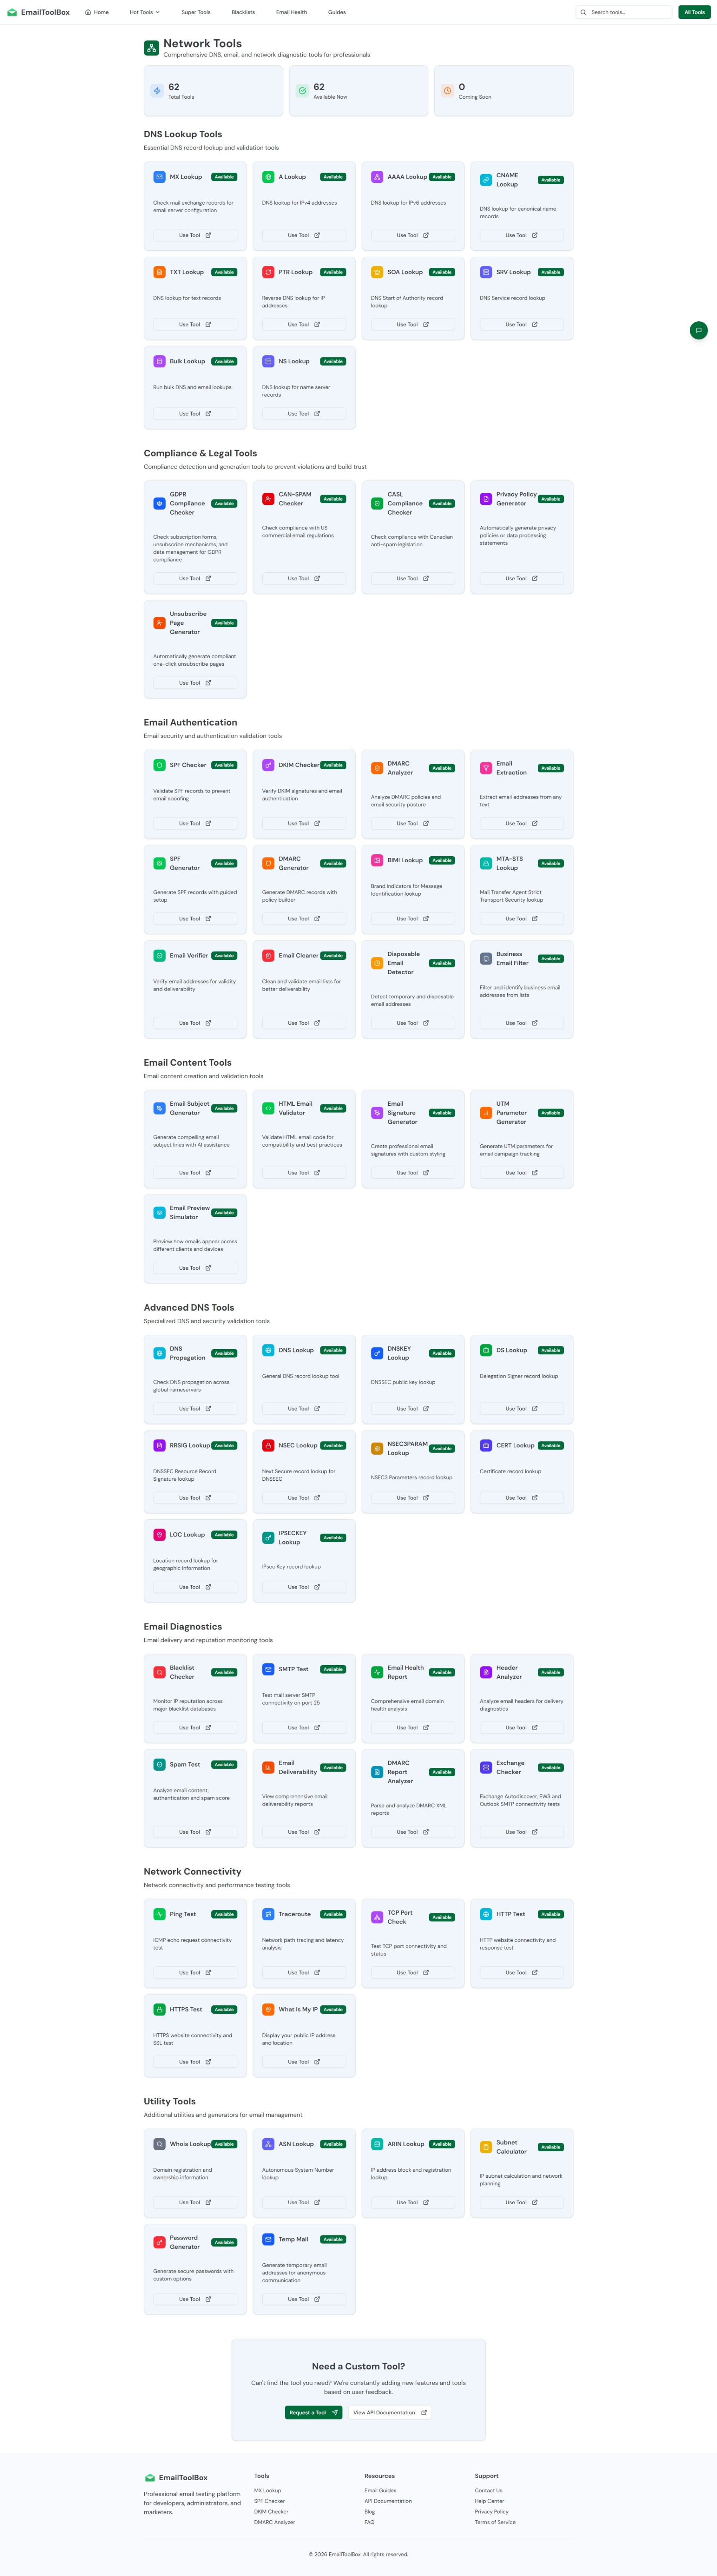Click the CAN-SPAM Checker card icon
The image size is (717, 2576).
268,499
